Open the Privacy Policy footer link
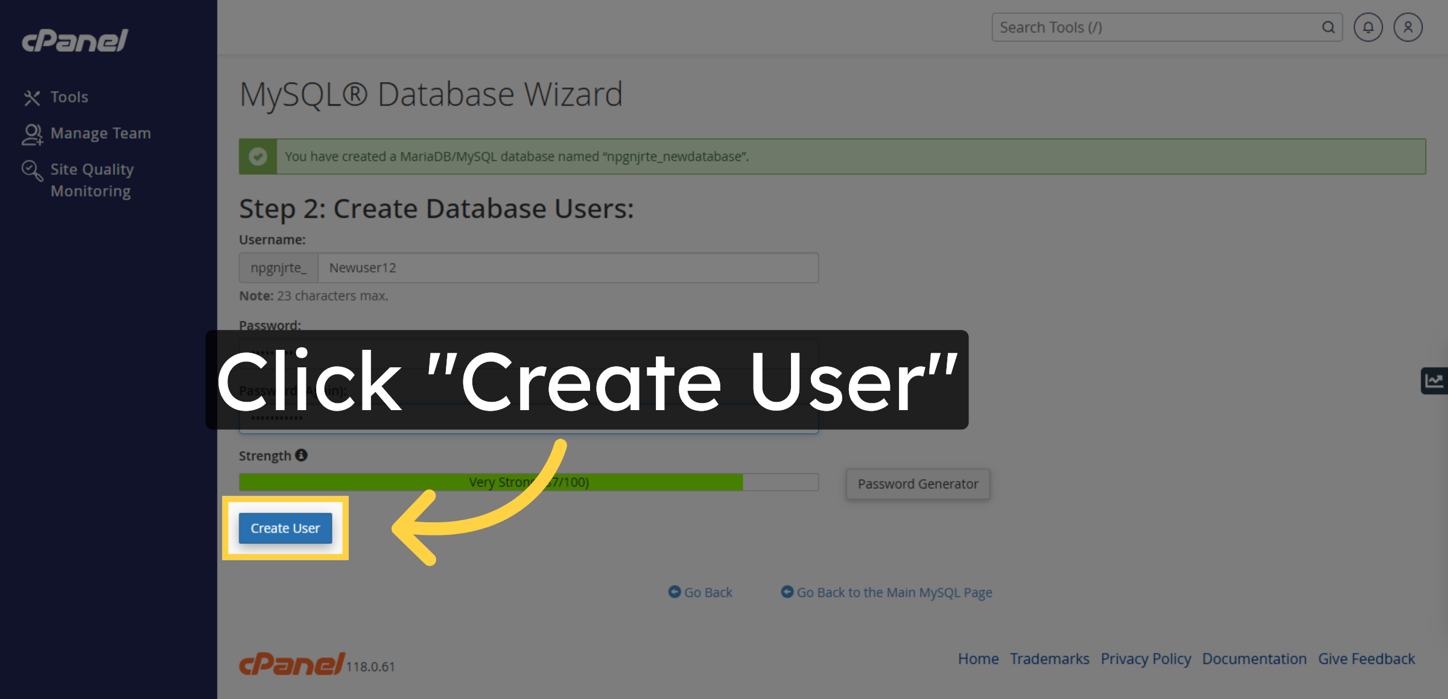This screenshot has width=1448, height=699. click(1146, 659)
